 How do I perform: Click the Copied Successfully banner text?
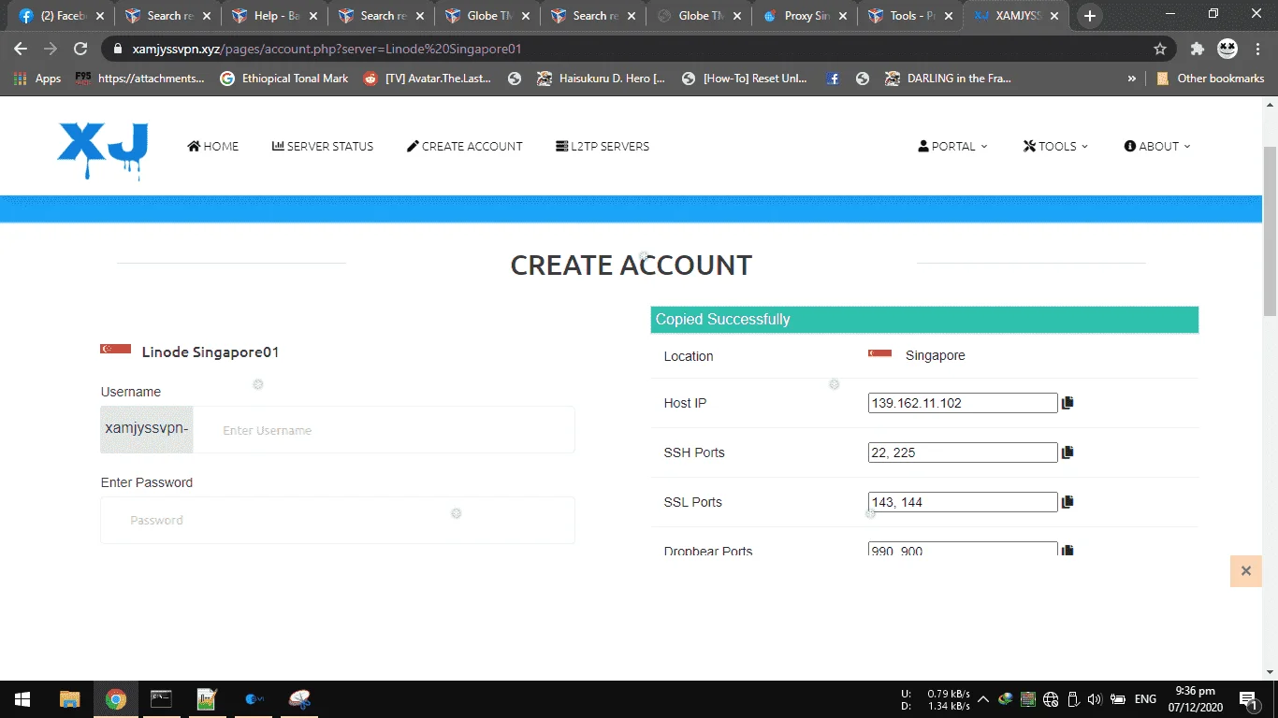point(723,320)
